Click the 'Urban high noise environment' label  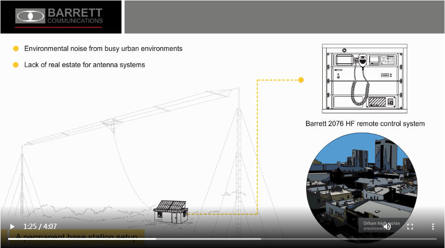pyautogui.click(x=381, y=226)
